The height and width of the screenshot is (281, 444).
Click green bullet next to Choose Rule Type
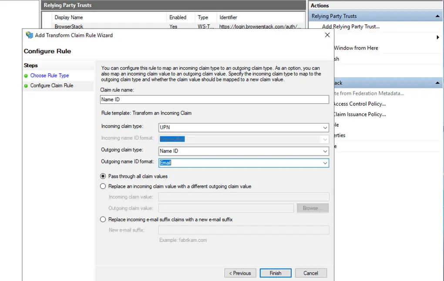coord(26,76)
